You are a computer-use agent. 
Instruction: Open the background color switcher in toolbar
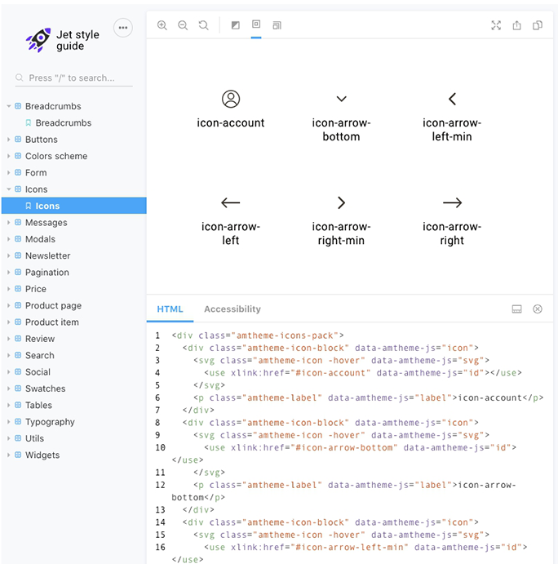pos(236,25)
